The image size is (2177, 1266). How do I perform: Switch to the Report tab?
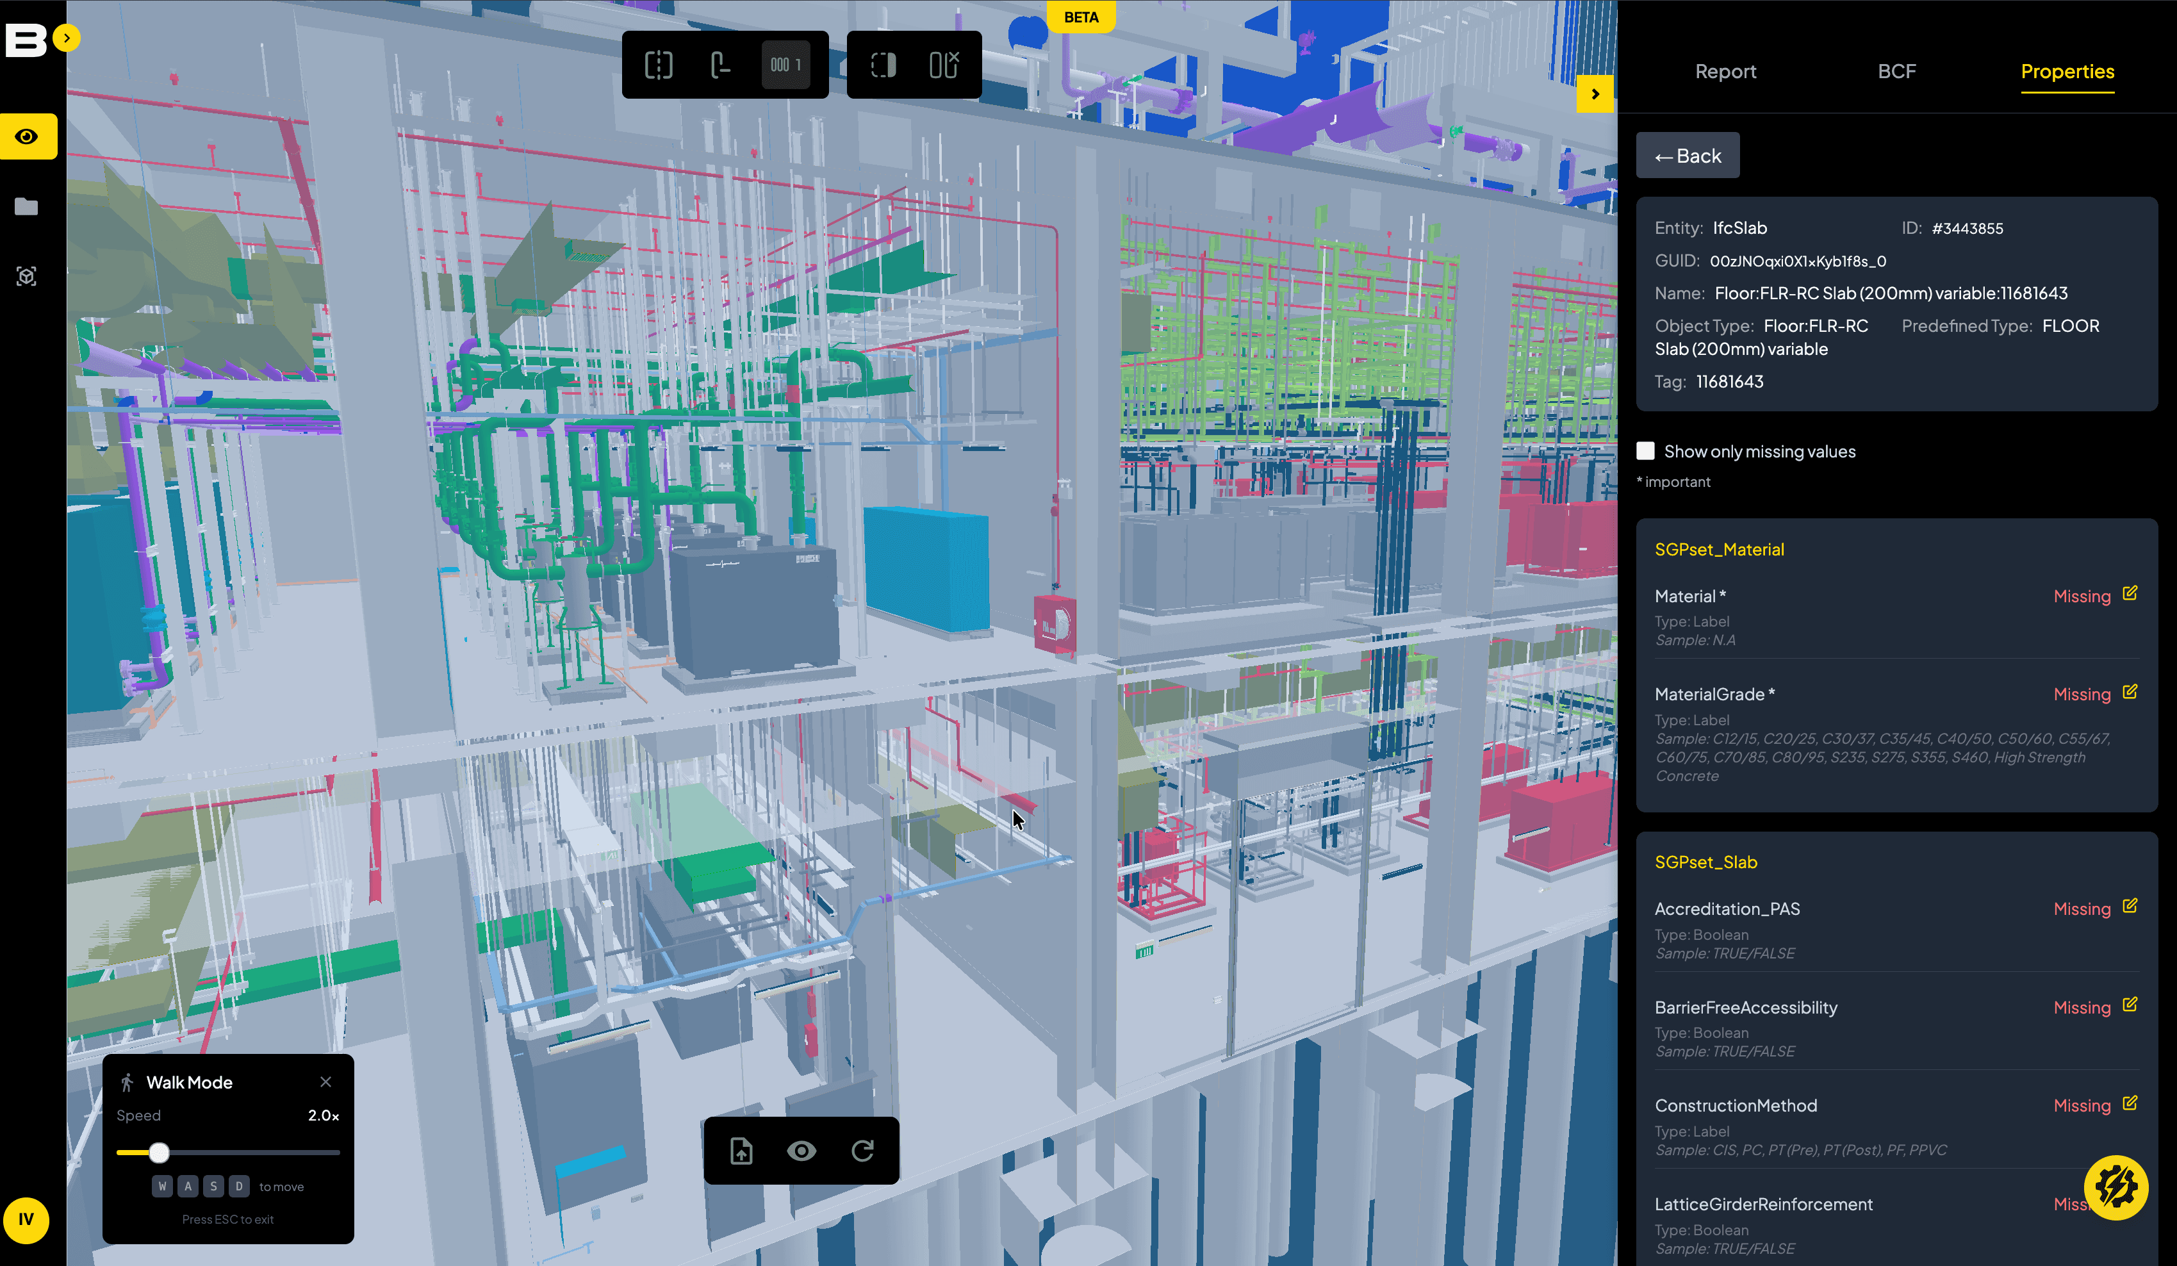click(1725, 72)
